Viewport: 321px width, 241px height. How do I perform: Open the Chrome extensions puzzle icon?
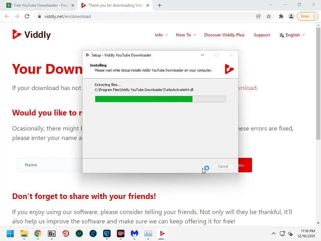point(281,16)
